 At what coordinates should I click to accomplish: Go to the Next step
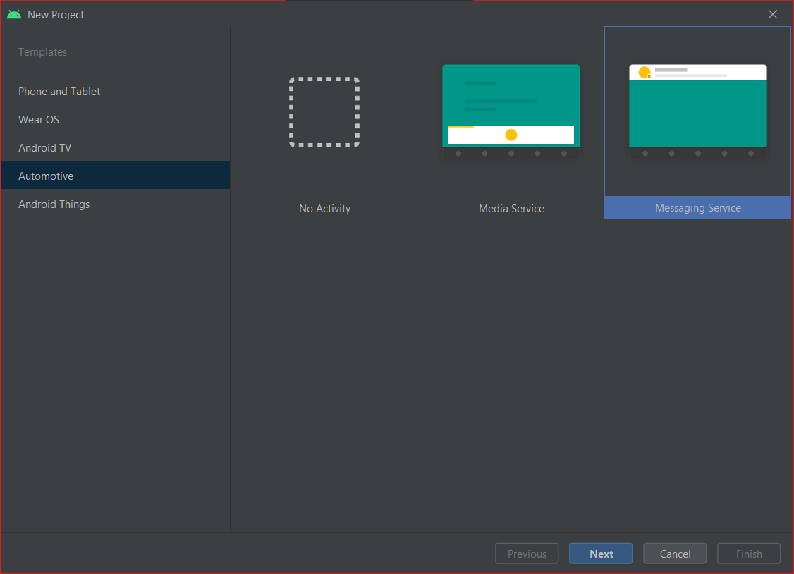(601, 554)
